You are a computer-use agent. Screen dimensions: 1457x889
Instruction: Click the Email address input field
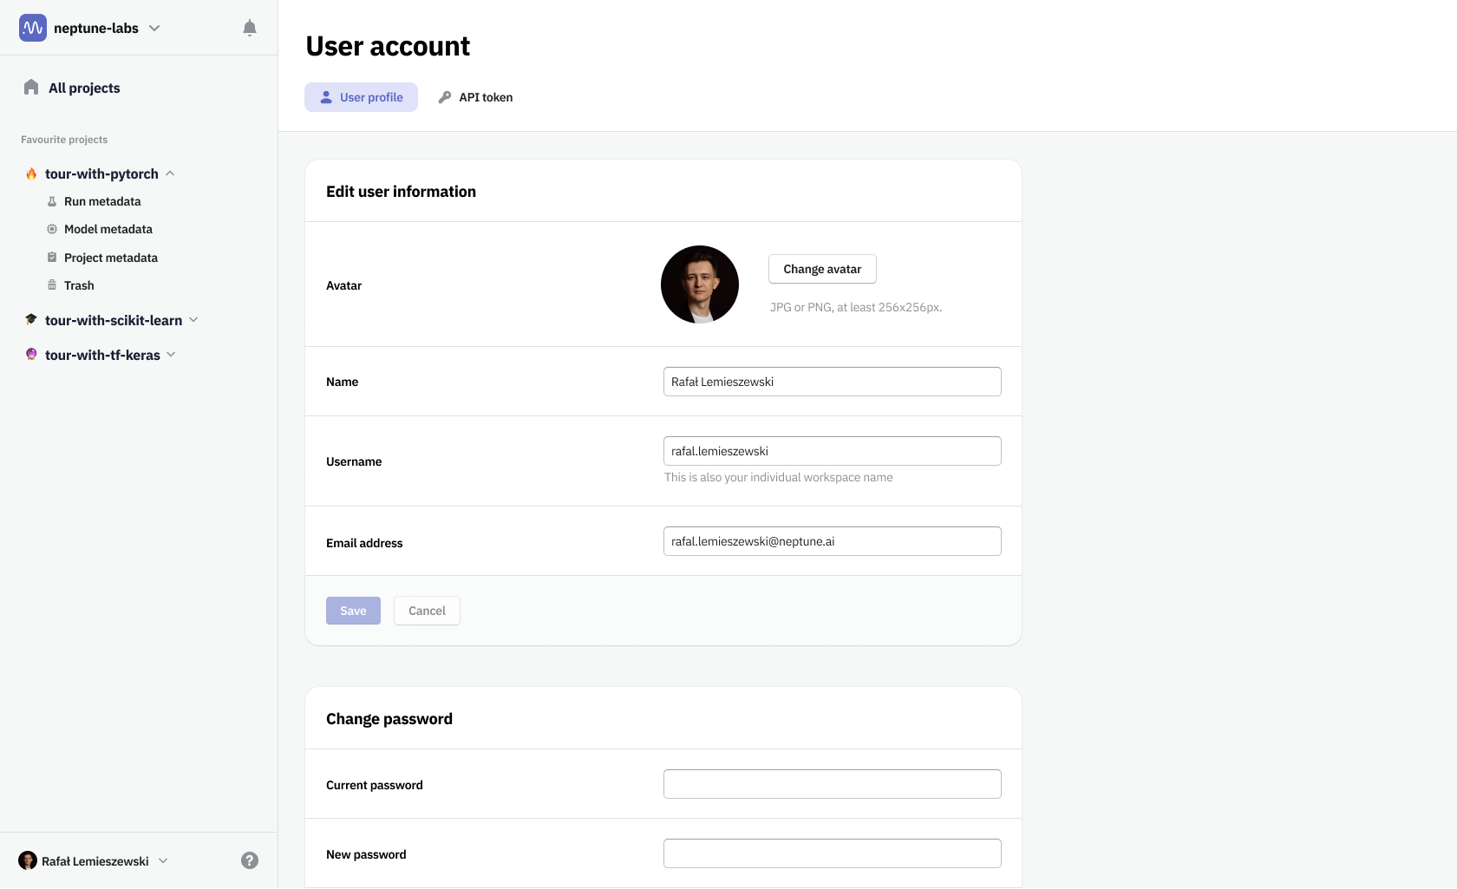(832, 541)
